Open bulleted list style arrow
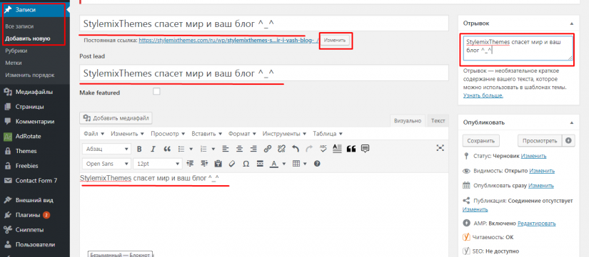Screen dimensions: 589x257 pos(191,149)
